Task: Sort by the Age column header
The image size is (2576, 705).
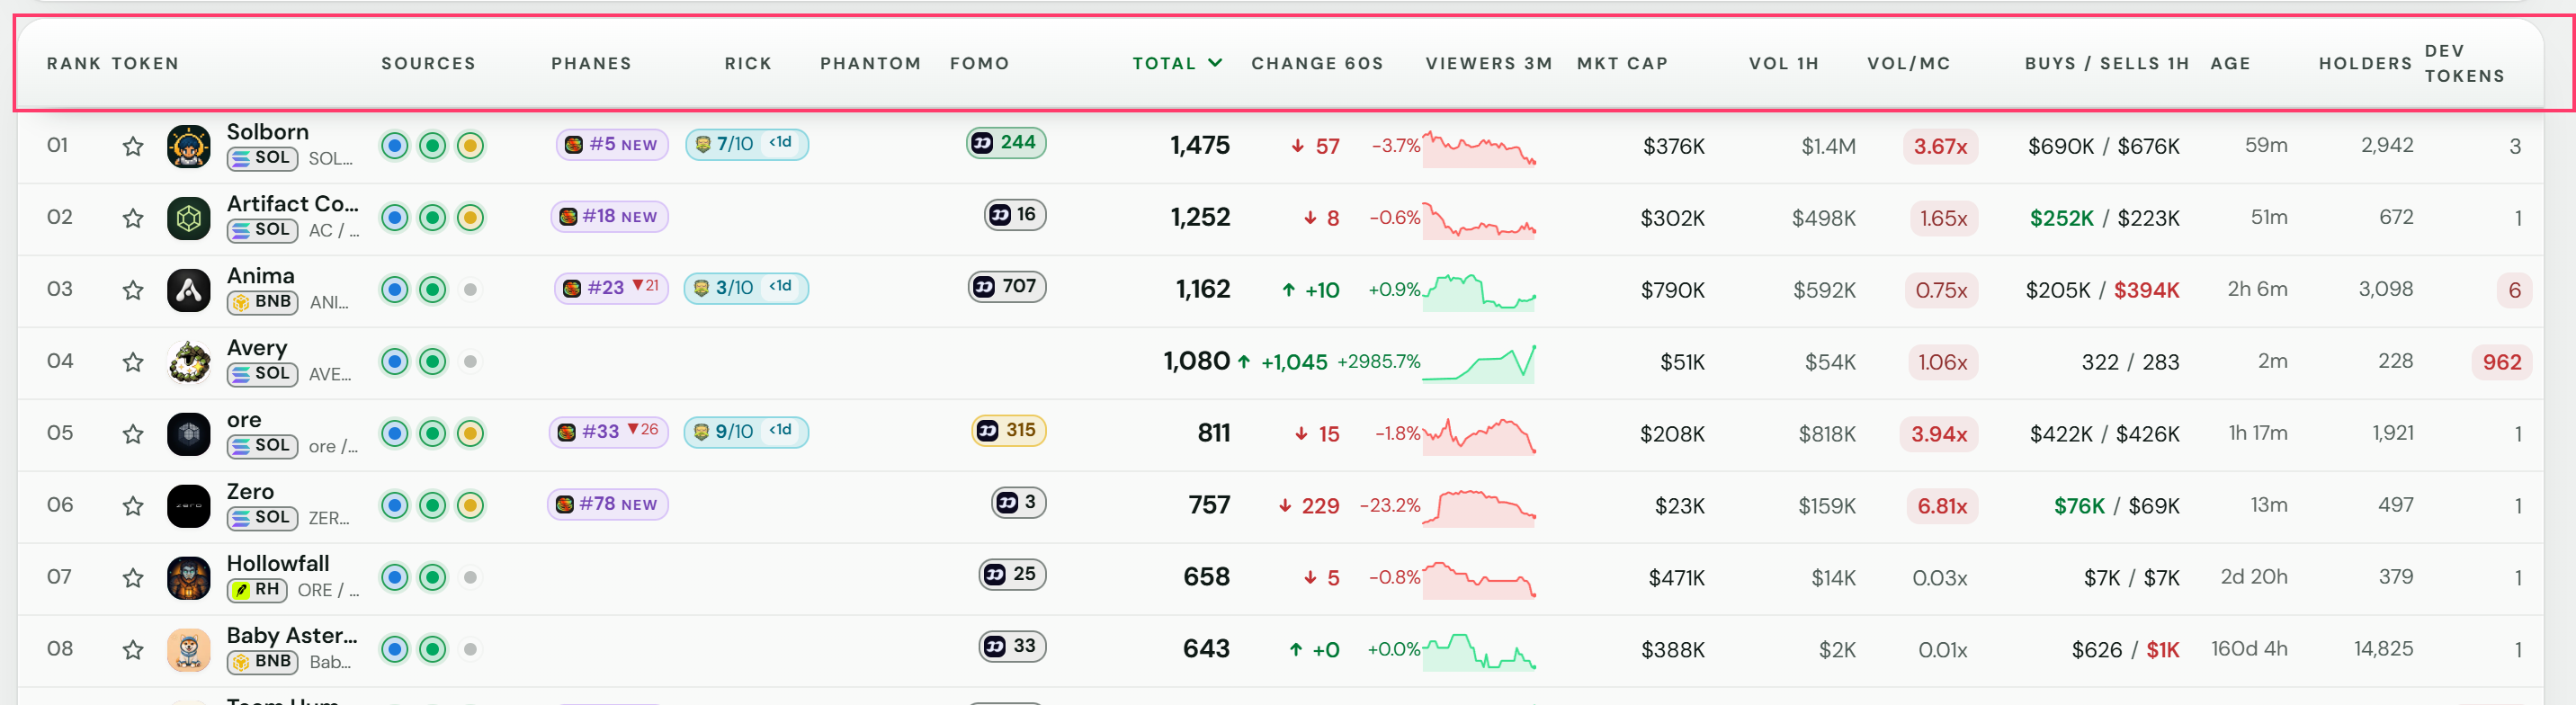Action: 2230,63
